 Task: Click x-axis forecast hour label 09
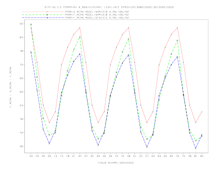(x=49, y=156)
